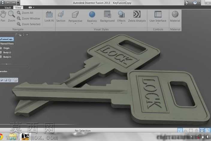Click the Help question mark icon
This screenshot has width=211, height=141.
click(x=195, y=3)
